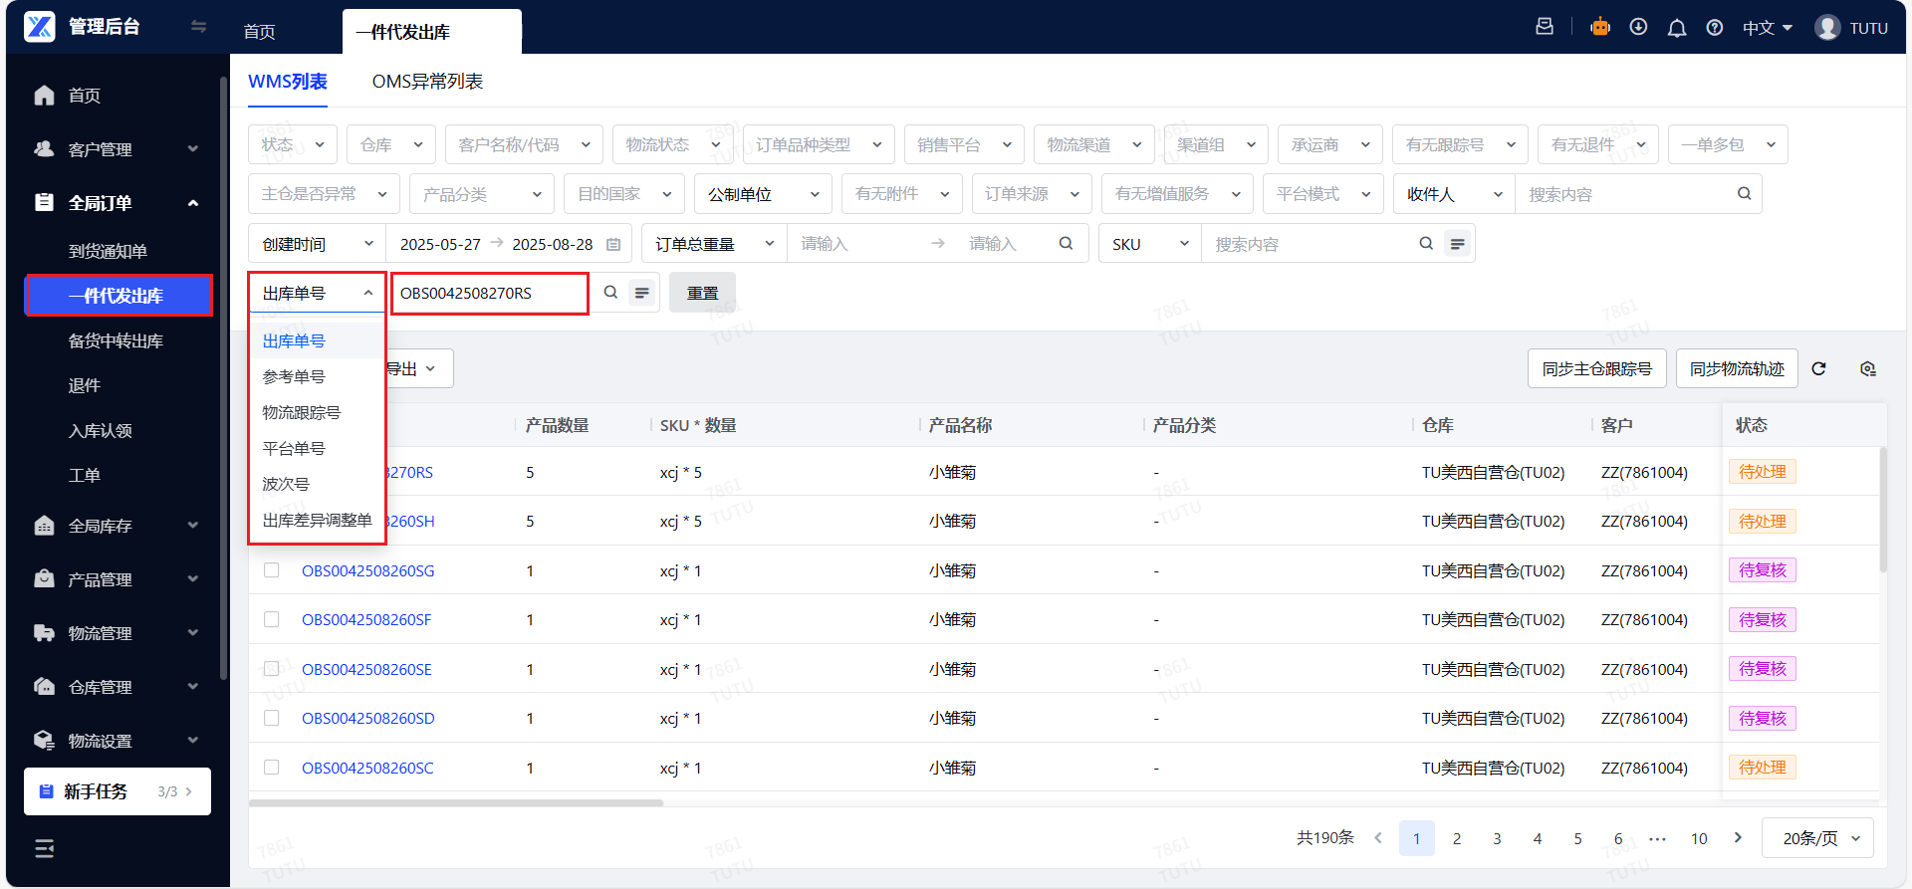The width and height of the screenshot is (1912, 889).
Task: Expand the 20条/页 page size selector
Action: 1817,838
